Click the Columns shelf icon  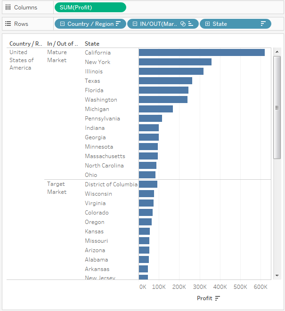8,8
